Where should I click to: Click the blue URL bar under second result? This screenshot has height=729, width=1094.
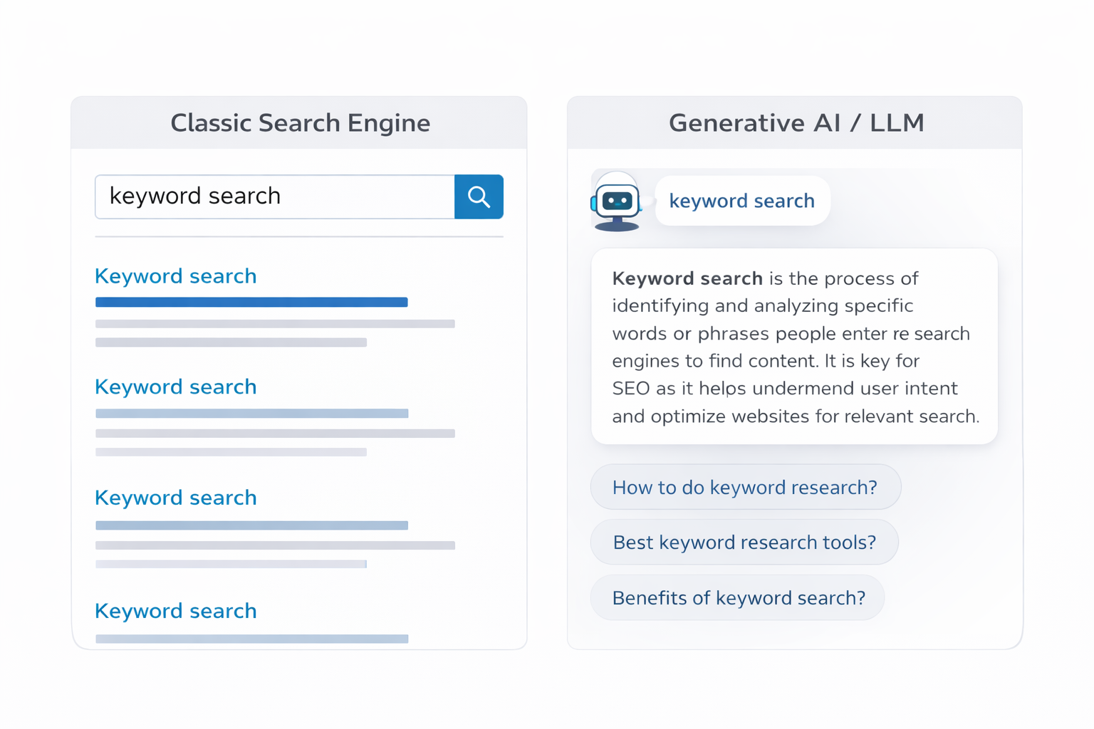pos(251,414)
